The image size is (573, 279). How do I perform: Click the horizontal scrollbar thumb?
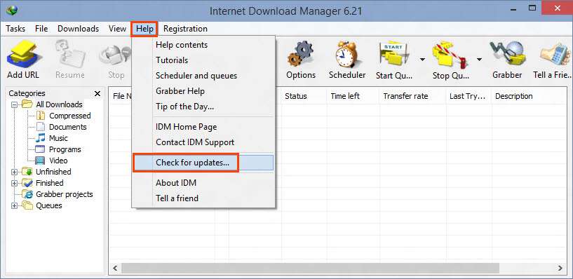(x=311, y=268)
